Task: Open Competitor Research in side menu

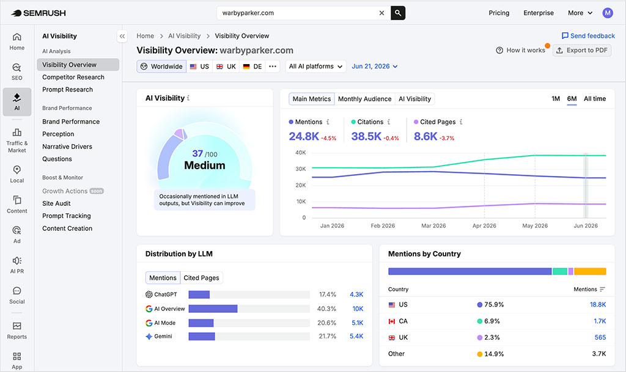Action: (x=73, y=78)
